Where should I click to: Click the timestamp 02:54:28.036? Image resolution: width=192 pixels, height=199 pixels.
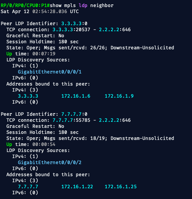(49, 11)
